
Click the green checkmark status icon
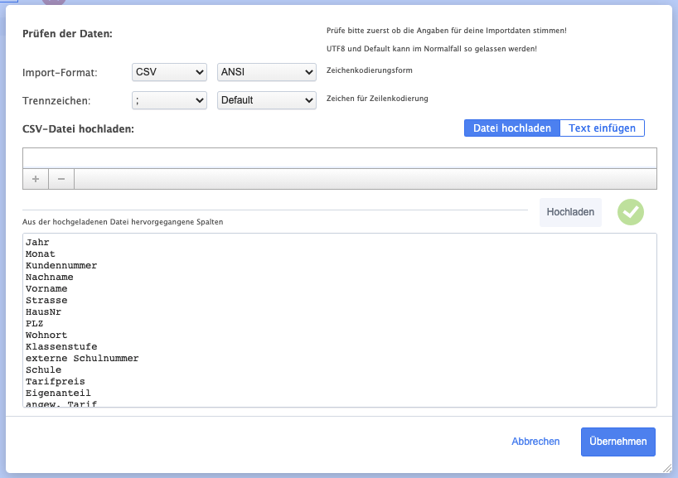point(631,212)
